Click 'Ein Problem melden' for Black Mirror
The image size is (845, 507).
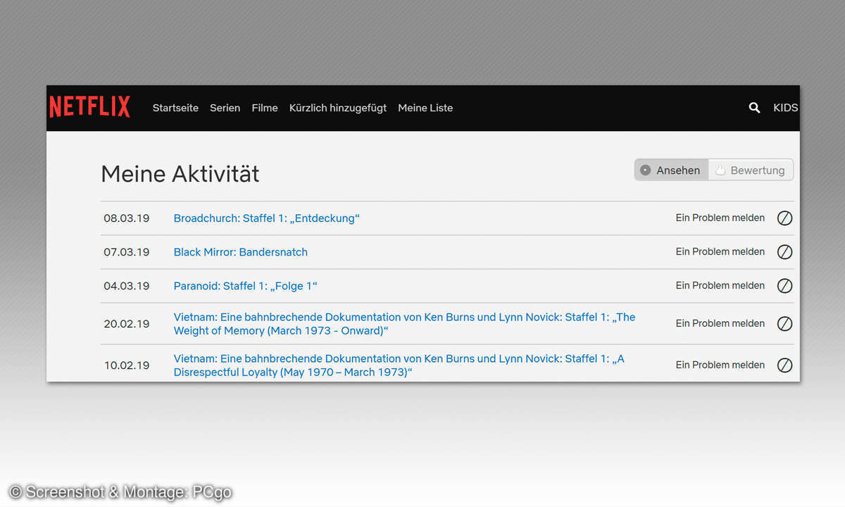(x=720, y=251)
